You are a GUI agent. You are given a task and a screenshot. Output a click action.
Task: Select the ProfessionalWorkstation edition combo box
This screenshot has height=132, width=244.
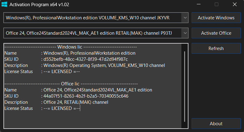pyautogui.click(x=92, y=18)
